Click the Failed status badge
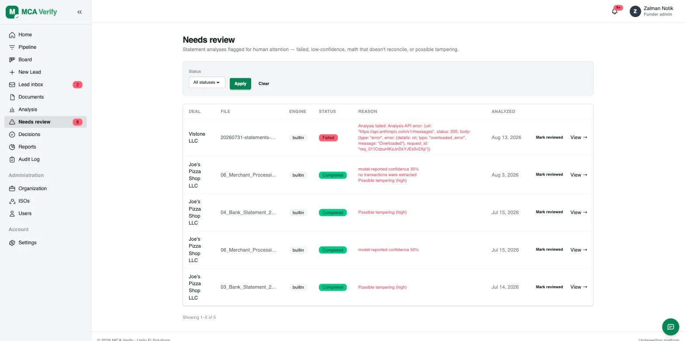The height and width of the screenshot is (341, 685). 328,138
